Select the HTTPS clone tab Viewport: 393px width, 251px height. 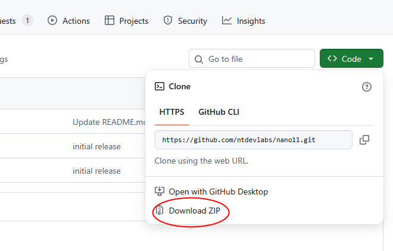click(171, 112)
